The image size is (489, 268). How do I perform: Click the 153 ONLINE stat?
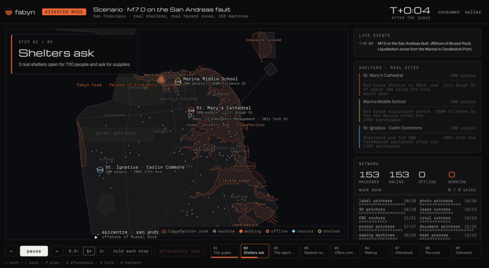tap(399, 177)
